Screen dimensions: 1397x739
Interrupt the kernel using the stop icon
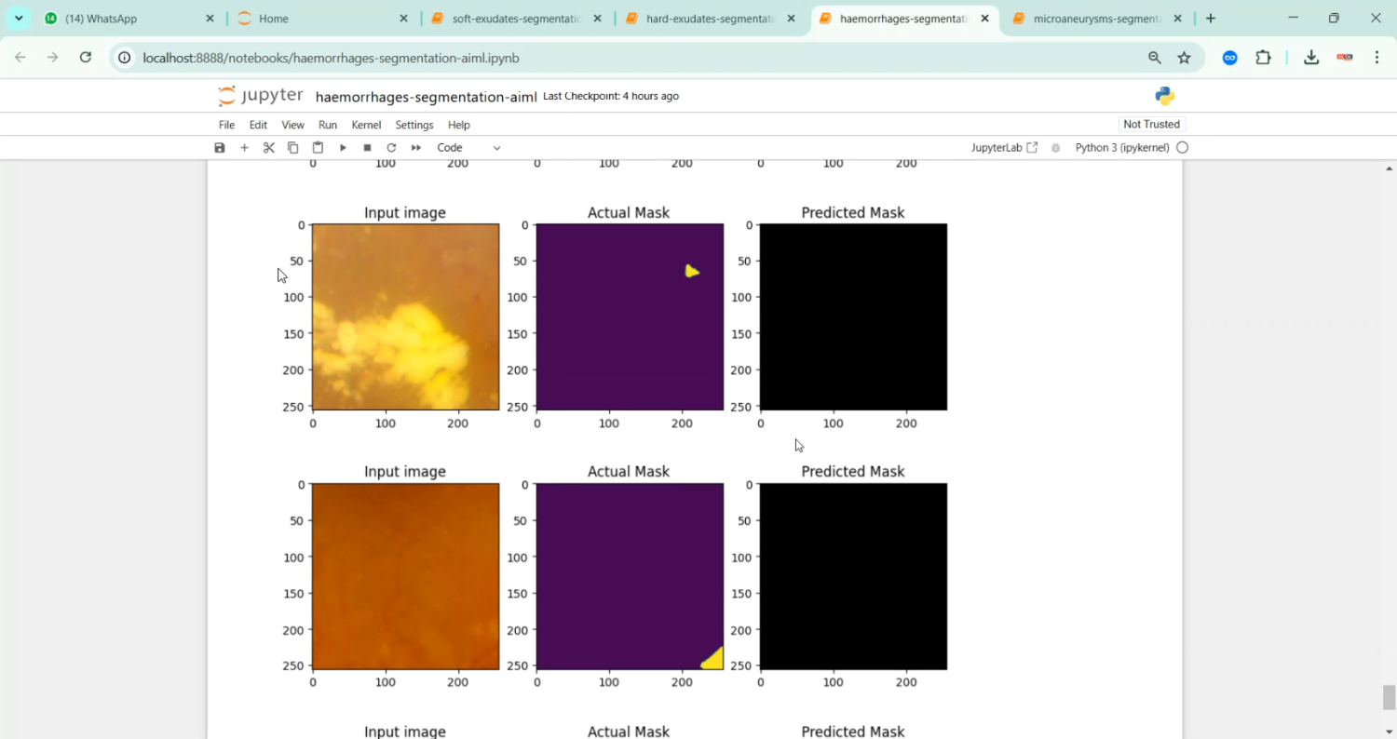366,147
